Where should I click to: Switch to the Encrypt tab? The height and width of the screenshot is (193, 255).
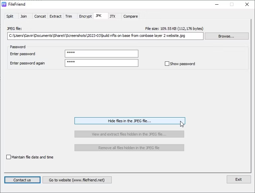pos(85,16)
